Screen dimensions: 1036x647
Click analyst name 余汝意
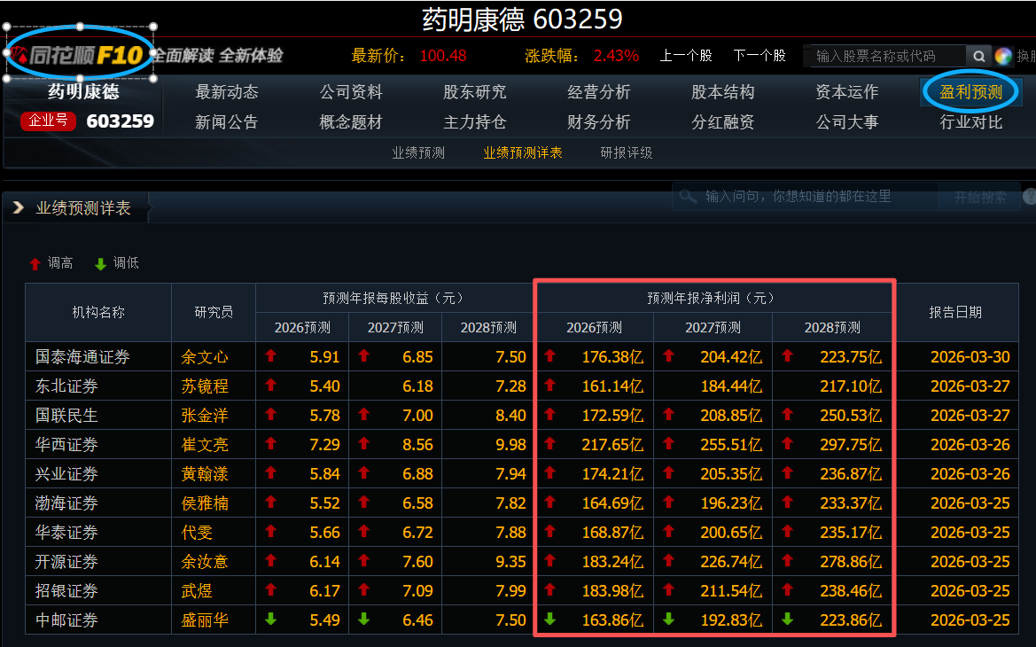(205, 562)
